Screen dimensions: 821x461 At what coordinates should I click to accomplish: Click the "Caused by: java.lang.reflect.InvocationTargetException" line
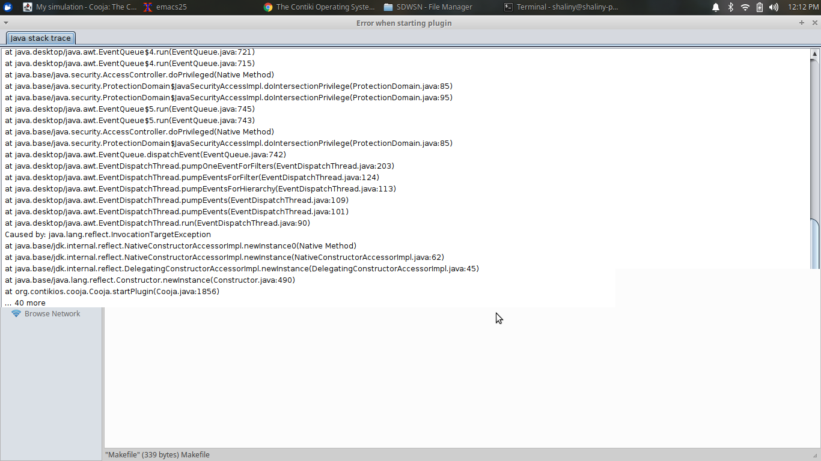pos(108,235)
